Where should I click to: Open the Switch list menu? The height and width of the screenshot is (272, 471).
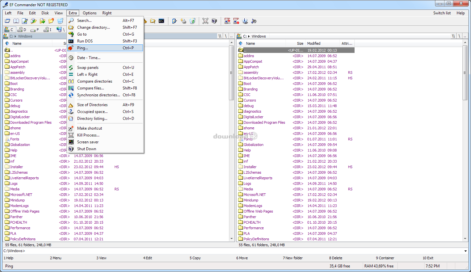click(x=442, y=13)
